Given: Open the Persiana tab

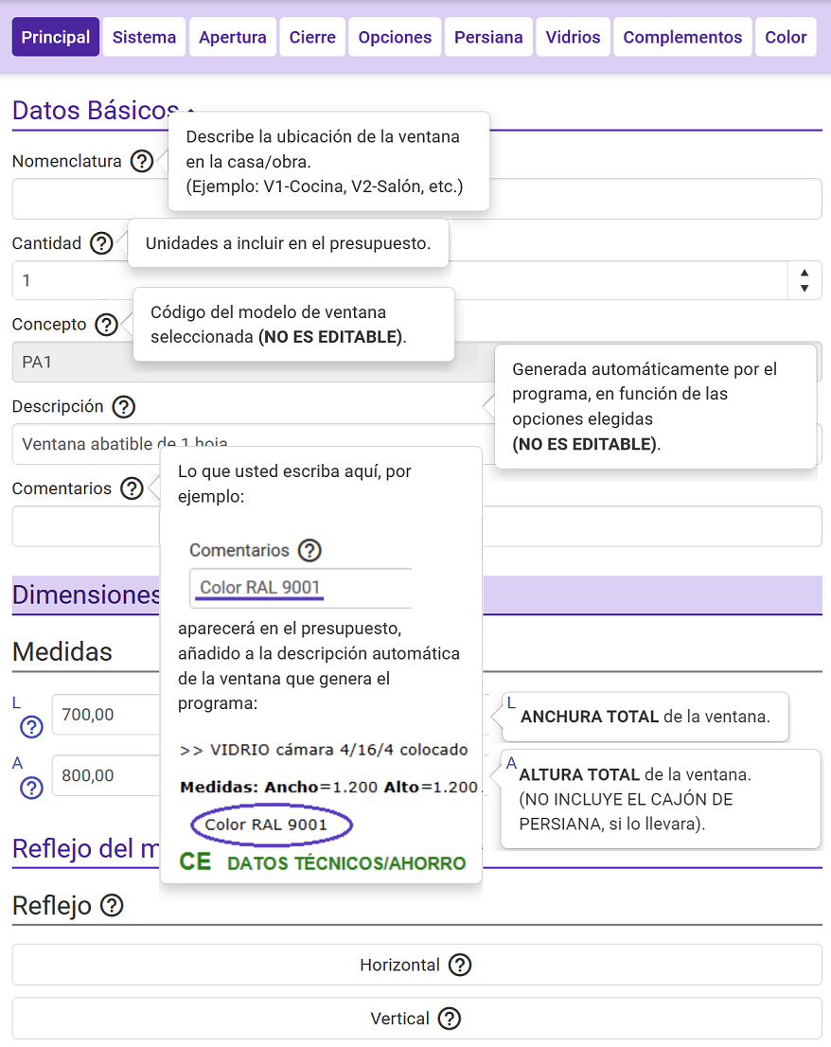Looking at the screenshot, I should click(488, 37).
